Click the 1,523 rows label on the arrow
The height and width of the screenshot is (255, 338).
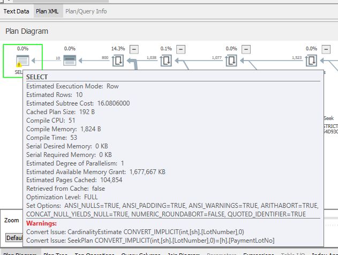click(x=297, y=57)
